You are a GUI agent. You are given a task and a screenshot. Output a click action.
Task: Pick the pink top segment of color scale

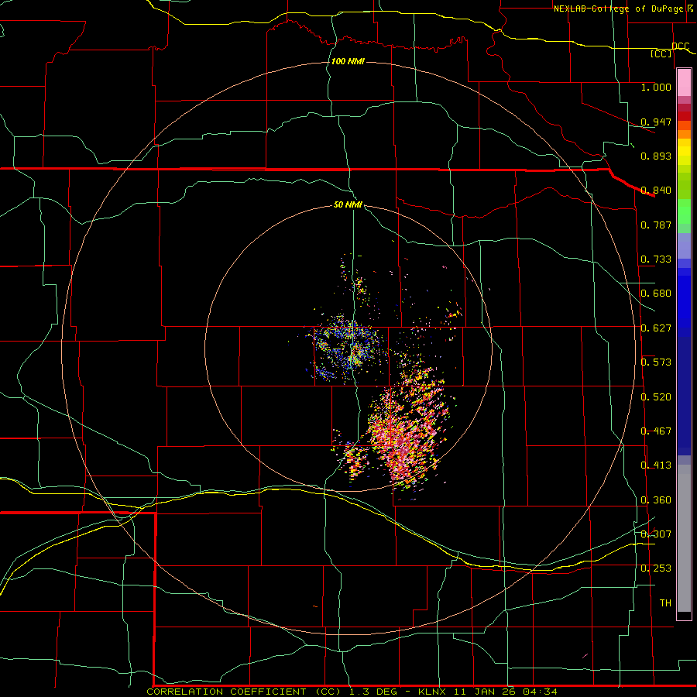pos(684,82)
